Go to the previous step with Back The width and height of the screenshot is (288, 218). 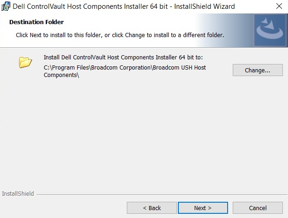[x=152, y=208]
